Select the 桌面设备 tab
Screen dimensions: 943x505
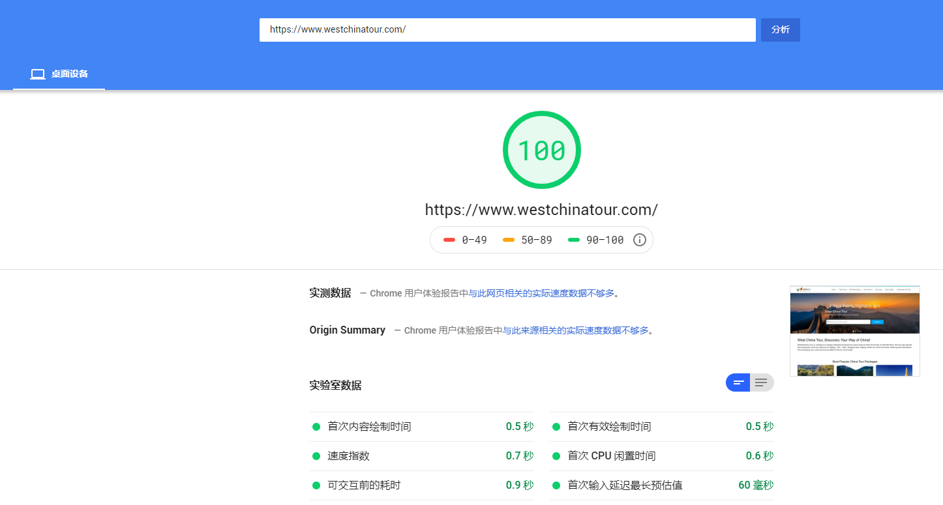[59, 74]
